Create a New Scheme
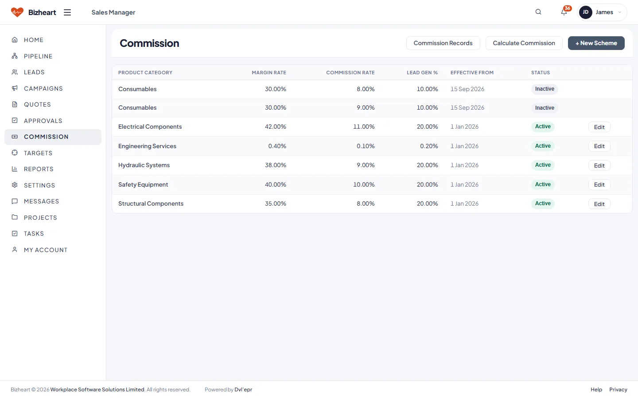Image resolution: width=638 pixels, height=398 pixels. pos(596,43)
